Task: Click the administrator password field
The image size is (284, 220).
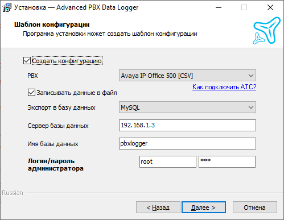Action: (227, 161)
